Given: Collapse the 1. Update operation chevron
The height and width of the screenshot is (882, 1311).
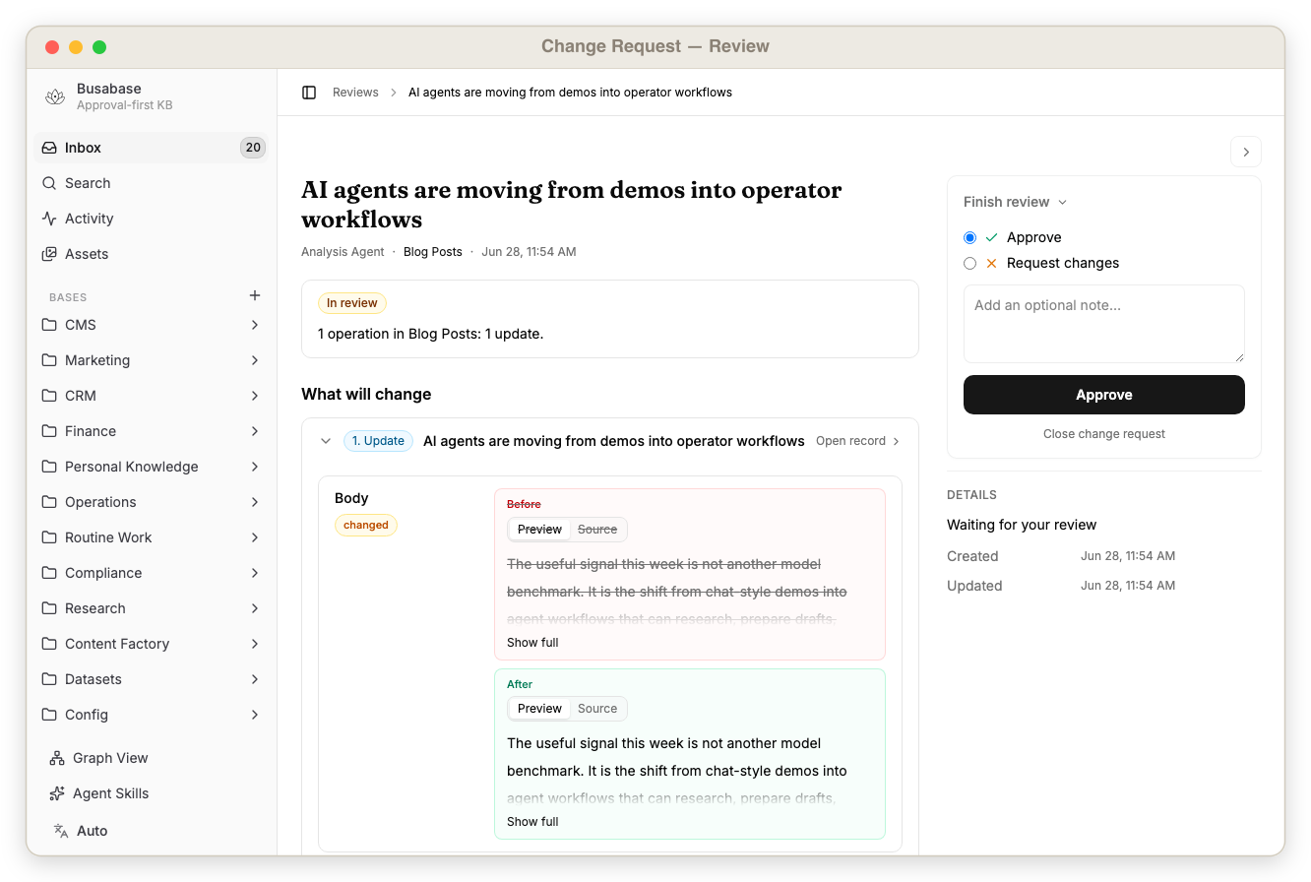Looking at the screenshot, I should pos(326,441).
